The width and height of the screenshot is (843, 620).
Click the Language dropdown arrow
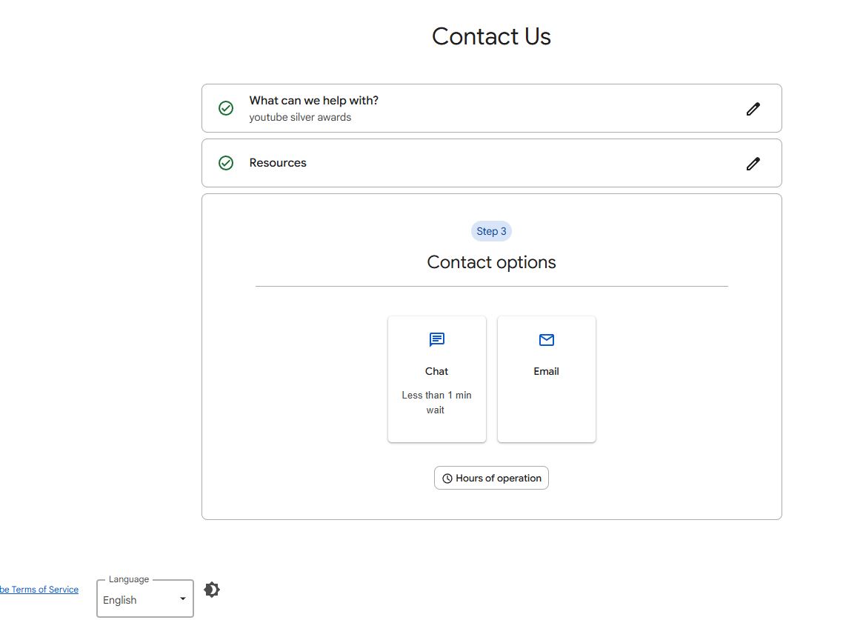pos(183,599)
